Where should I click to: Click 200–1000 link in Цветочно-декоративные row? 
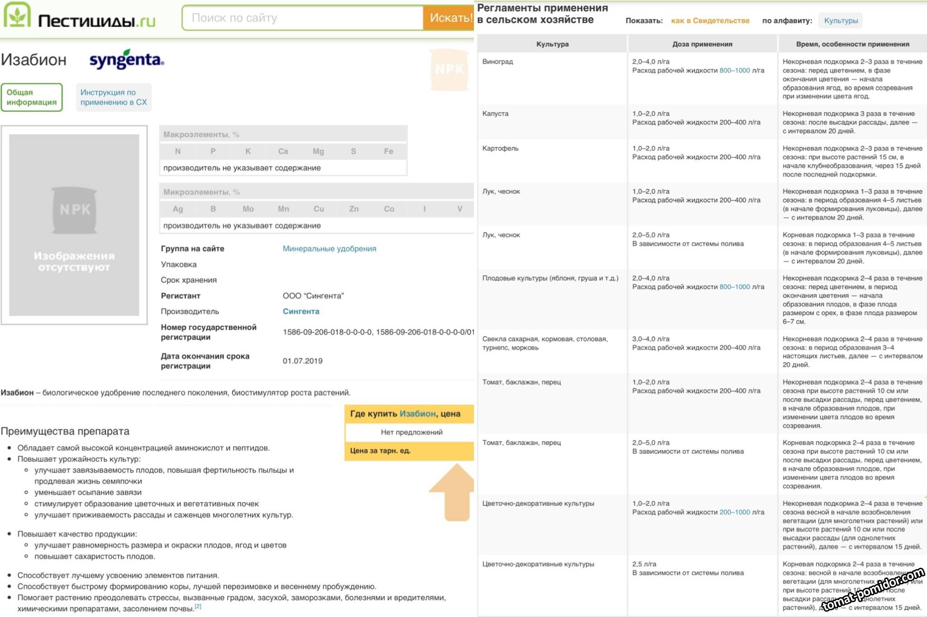[x=734, y=512]
